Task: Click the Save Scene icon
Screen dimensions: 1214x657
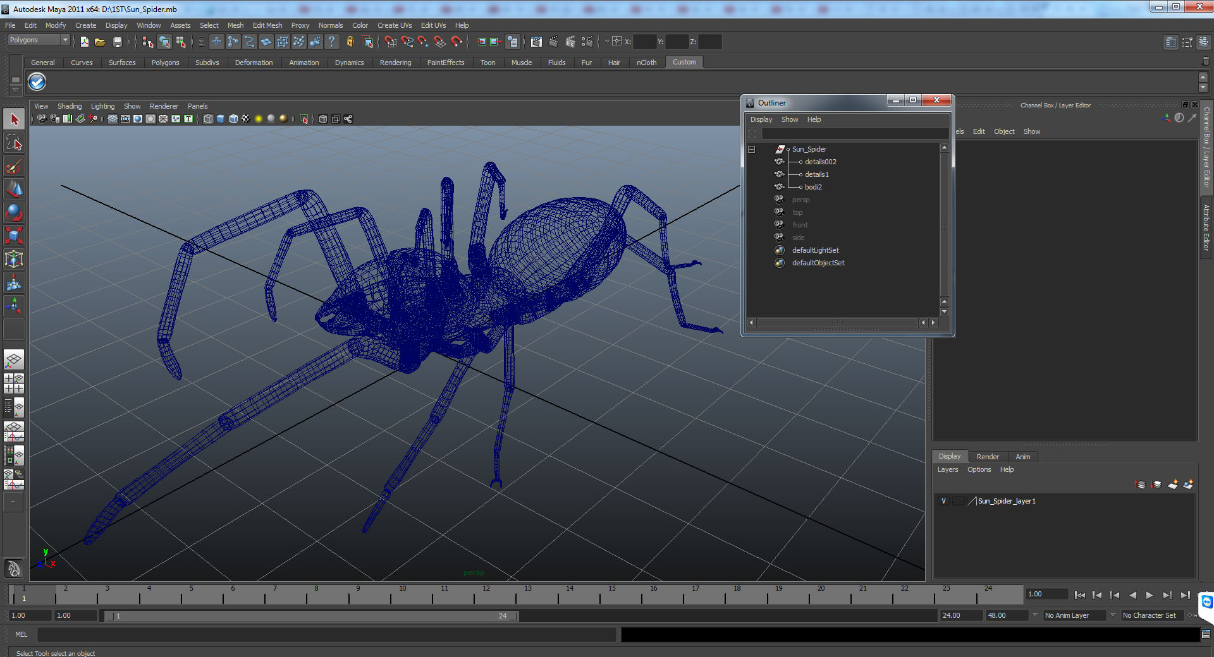Action: tap(117, 42)
